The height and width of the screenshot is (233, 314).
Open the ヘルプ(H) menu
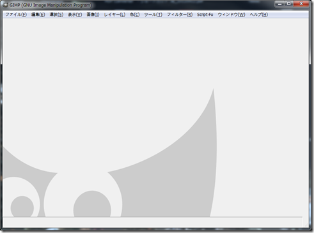tap(259, 15)
